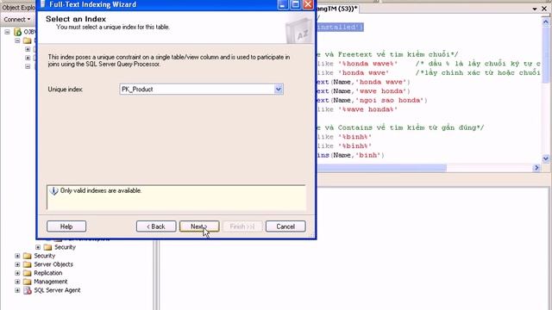Click the editor's horizontal scrollbar thumb
The image size is (552, 310).
[382, 168]
